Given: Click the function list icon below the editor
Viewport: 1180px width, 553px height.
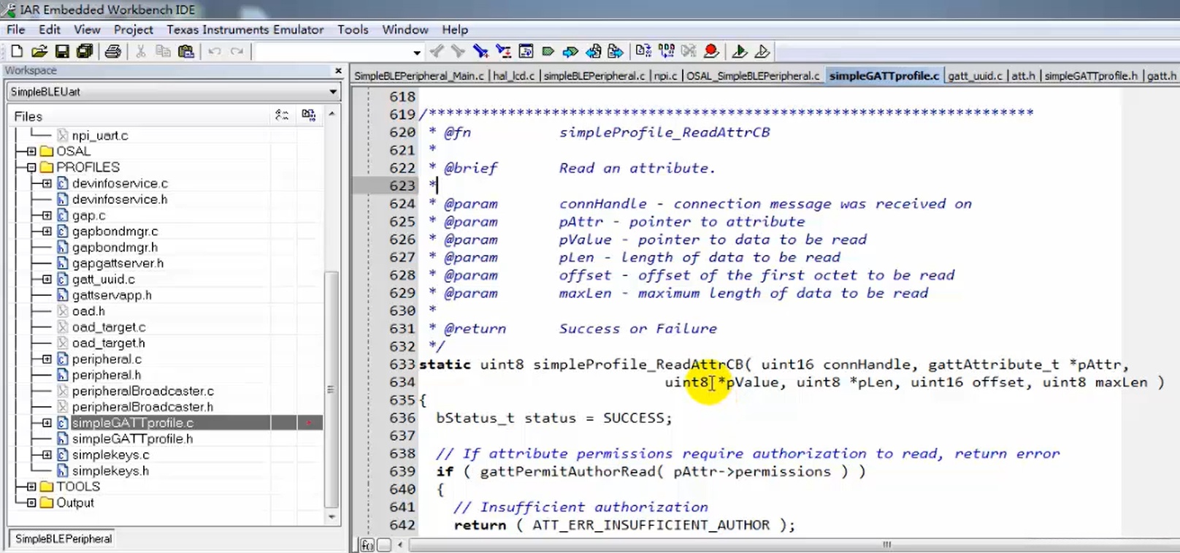Looking at the screenshot, I should (x=367, y=545).
